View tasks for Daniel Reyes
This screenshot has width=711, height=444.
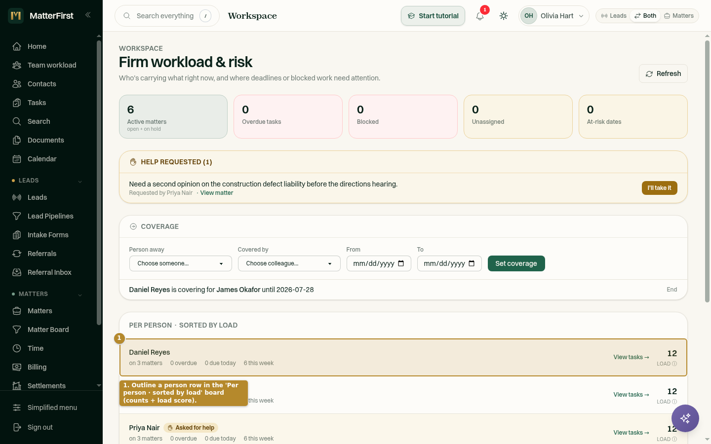tap(631, 357)
